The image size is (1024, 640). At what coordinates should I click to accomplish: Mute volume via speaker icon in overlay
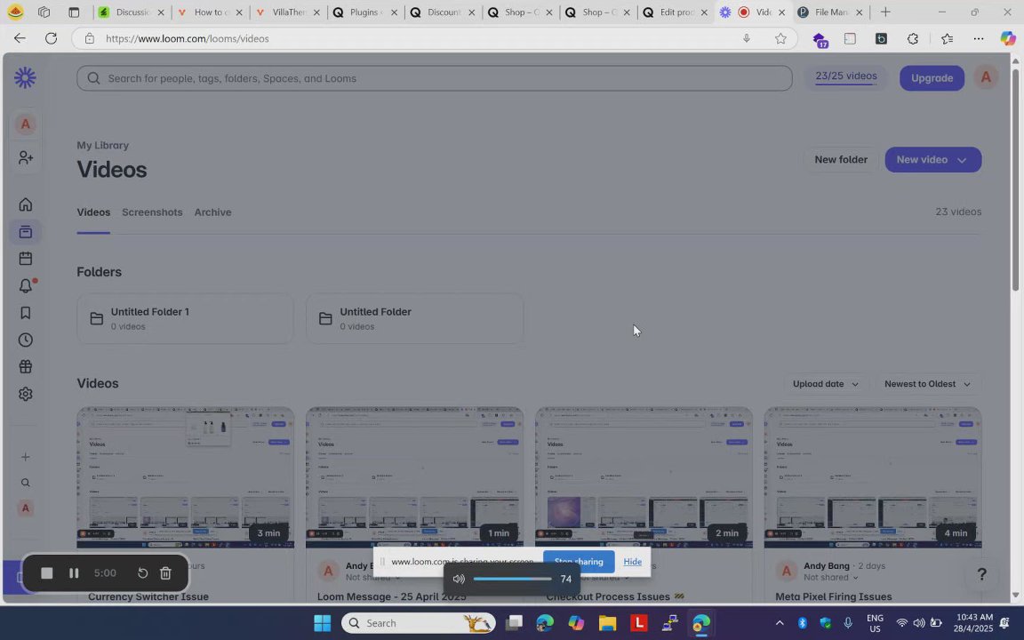pos(459,579)
